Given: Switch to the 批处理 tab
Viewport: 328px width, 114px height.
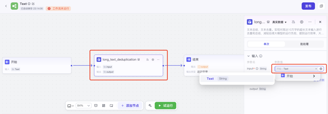Looking at the screenshot, I should (304, 44).
